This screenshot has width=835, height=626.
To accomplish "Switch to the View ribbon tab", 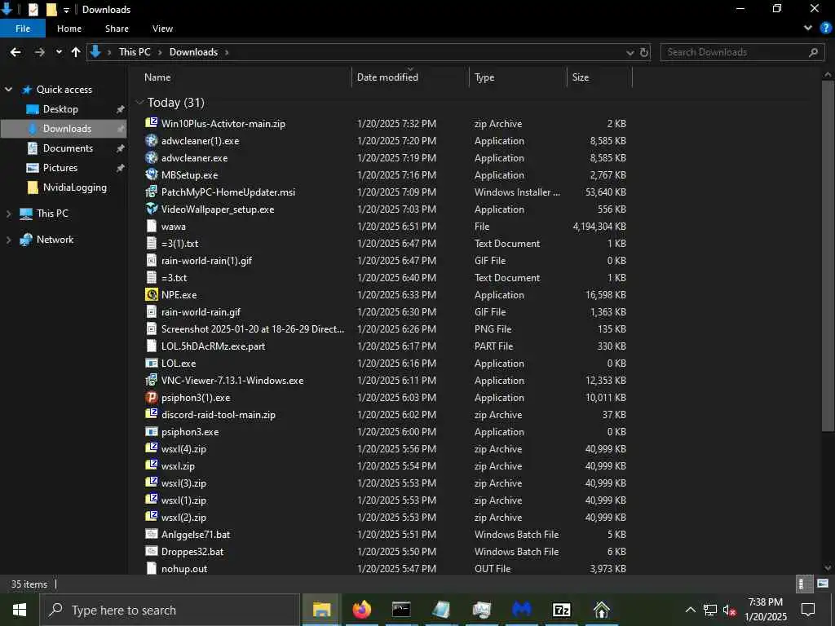I will click(162, 29).
